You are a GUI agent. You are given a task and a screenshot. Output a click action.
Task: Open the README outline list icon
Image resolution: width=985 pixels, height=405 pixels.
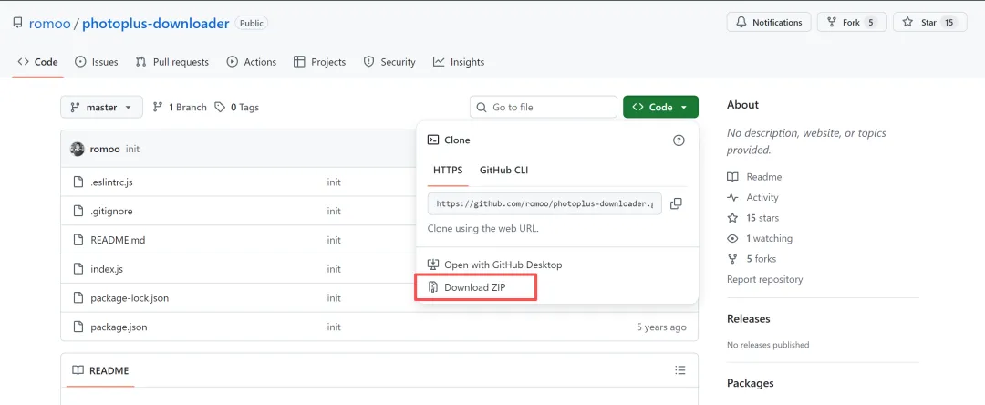(x=679, y=370)
